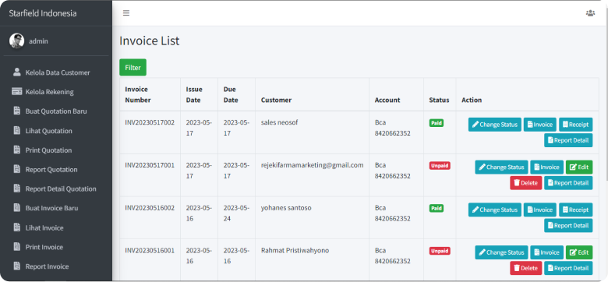Go to Print Quotation menu item

click(x=48, y=150)
